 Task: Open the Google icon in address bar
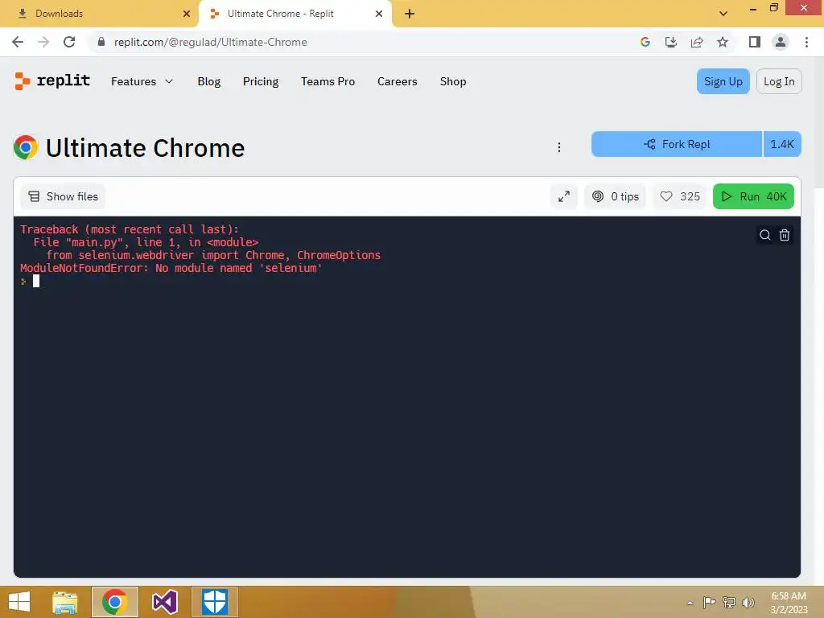point(645,42)
